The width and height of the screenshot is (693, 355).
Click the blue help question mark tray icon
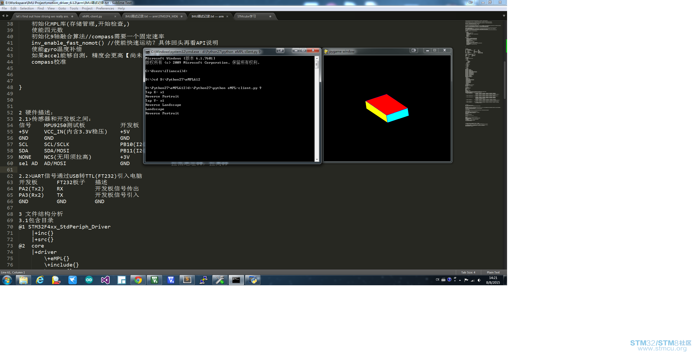449,280
